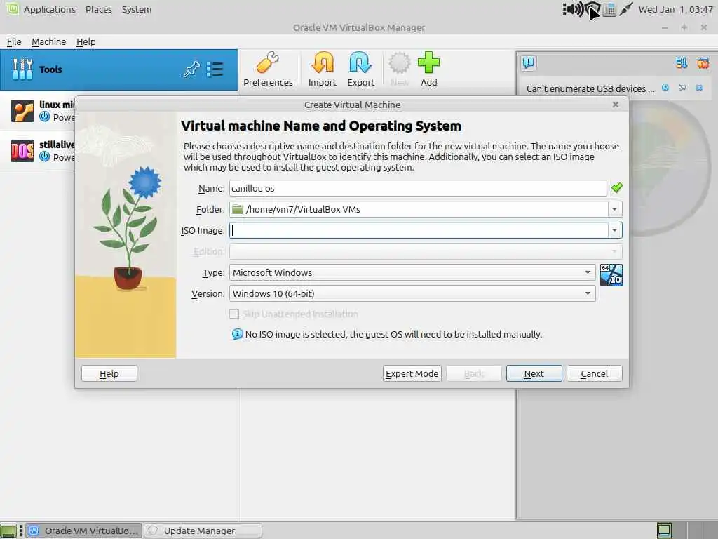The height and width of the screenshot is (539, 718).
Task: Click the clock Wed Jan 1, 03:47
Action: pyautogui.click(x=675, y=9)
